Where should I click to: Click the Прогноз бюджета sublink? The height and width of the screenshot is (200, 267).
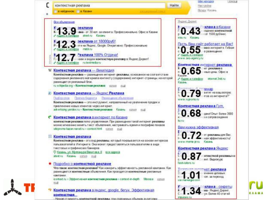pos(86,98)
